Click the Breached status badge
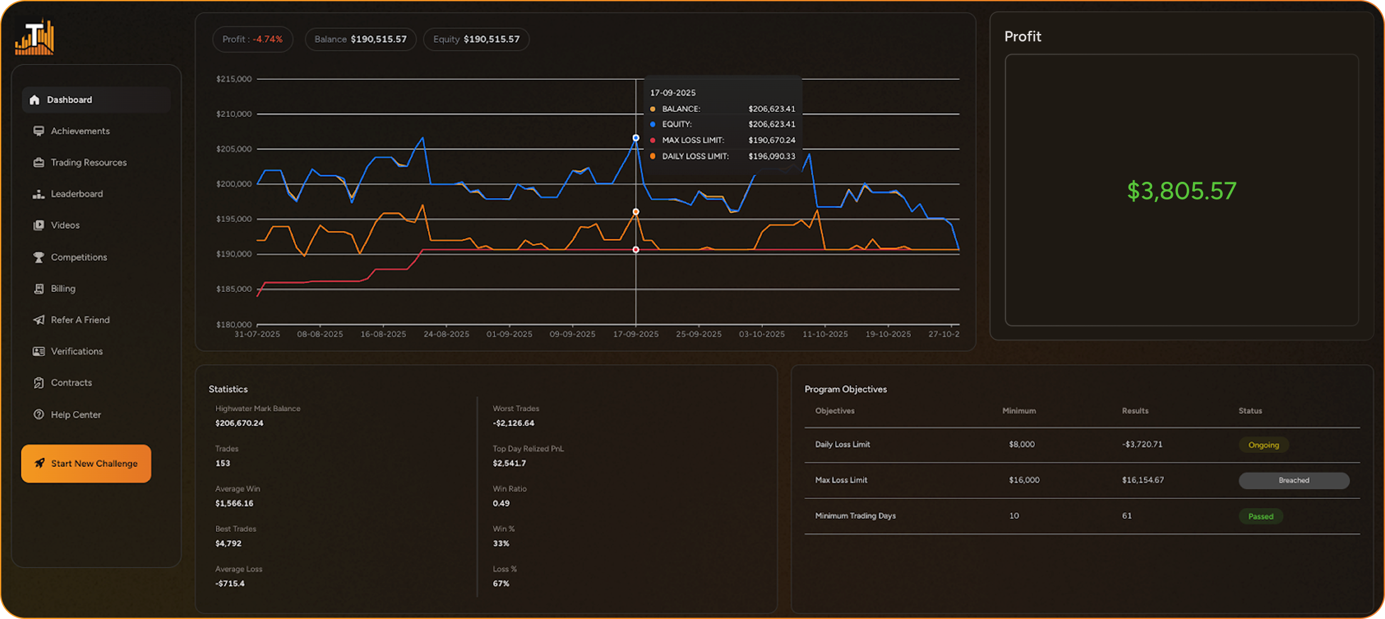Viewport: 1385px width, 619px height. pyautogui.click(x=1294, y=481)
